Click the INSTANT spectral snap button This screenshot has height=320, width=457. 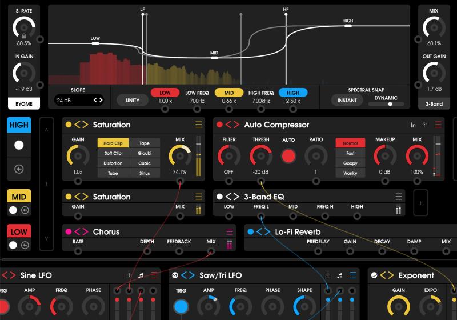click(x=347, y=100)
